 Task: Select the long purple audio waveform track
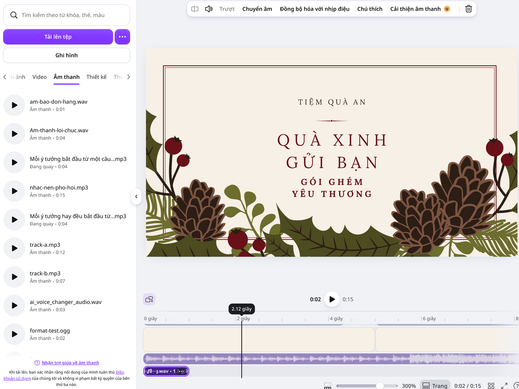(331, 359)
